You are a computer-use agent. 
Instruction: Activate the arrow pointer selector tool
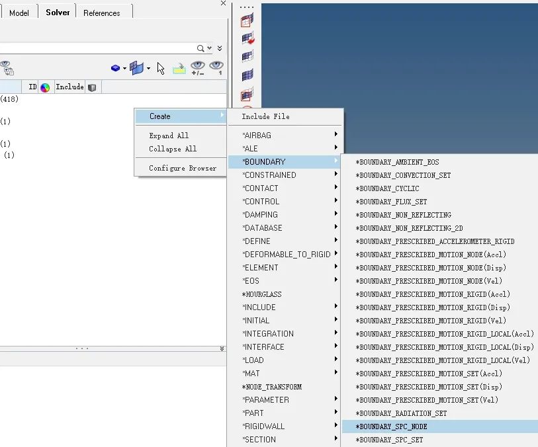point(161,69)
